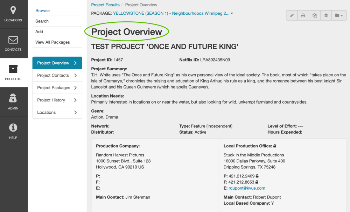This screenshot has height=212, width=350.
Task: Open the folder dropdown button in the toolbar
Action: pyautogui.click(x=339, y=15)
